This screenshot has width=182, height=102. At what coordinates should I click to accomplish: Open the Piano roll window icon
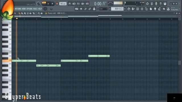coord(133,9)
